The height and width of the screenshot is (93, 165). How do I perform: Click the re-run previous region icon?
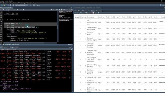click(57, 10)
